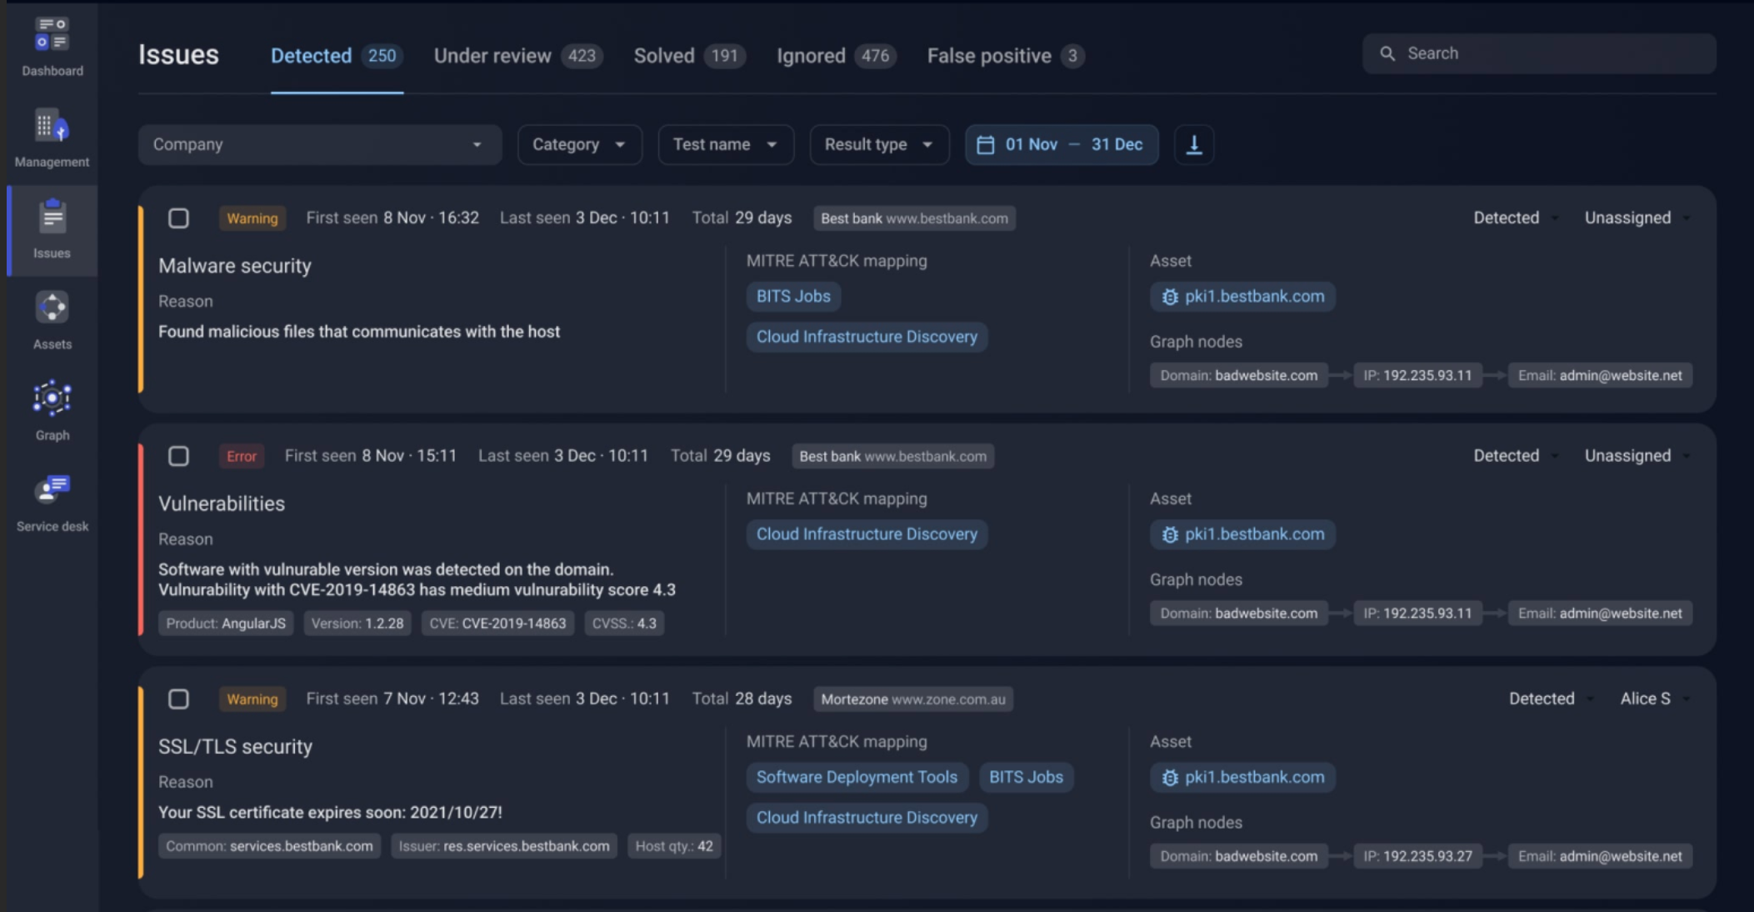Image resolution: width=1754 pixels, height=912 pixels.
Task: Tick the SSL/TLS security issue checkbox
Action: point(178,699)
